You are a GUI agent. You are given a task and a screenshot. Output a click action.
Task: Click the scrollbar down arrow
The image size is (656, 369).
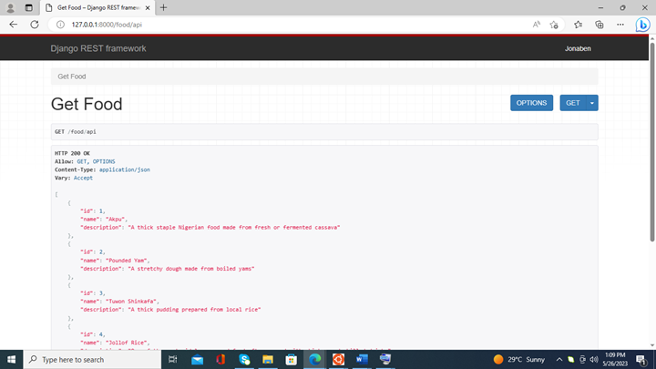pos(651,345)
